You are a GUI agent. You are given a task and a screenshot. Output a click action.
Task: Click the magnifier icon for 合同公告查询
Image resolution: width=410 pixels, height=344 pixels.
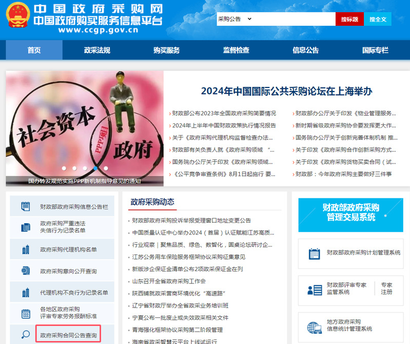[x=25, y=335]
